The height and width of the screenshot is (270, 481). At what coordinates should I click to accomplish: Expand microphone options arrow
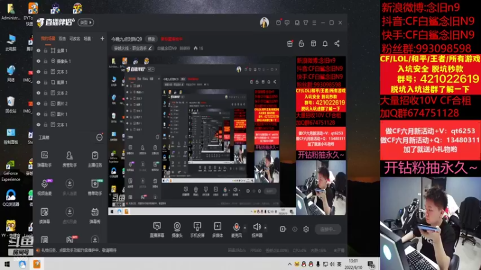pos(245,228)
